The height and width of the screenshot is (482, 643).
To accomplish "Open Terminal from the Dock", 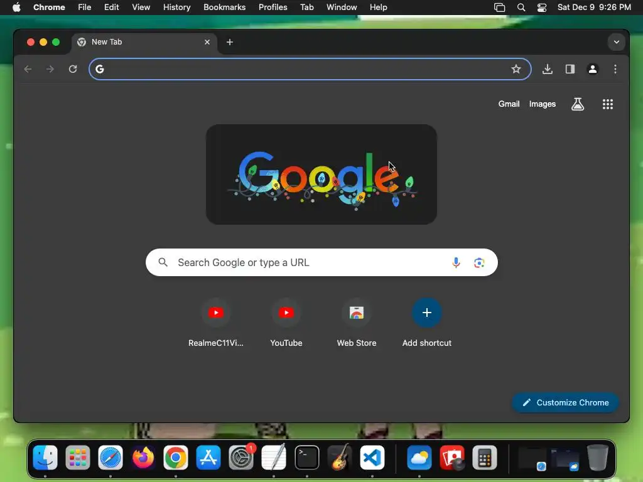I will (x=306, y=458).
